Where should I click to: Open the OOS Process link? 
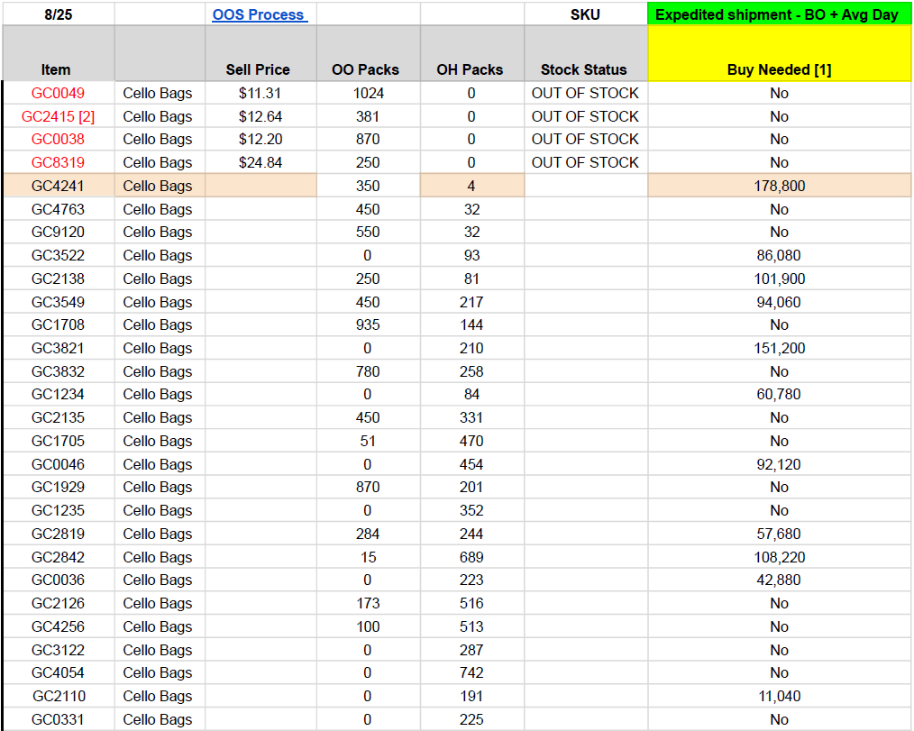pos(259,14)
